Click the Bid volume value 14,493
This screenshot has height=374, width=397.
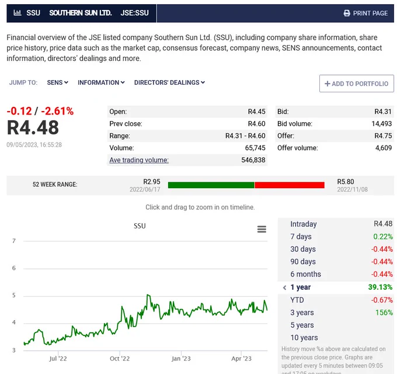[x=382, y=124]
